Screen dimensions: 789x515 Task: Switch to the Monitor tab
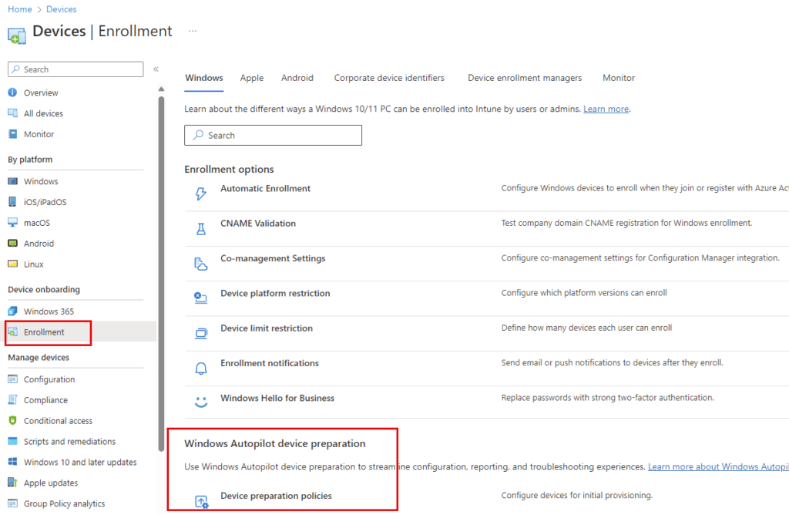click(618, 77)
